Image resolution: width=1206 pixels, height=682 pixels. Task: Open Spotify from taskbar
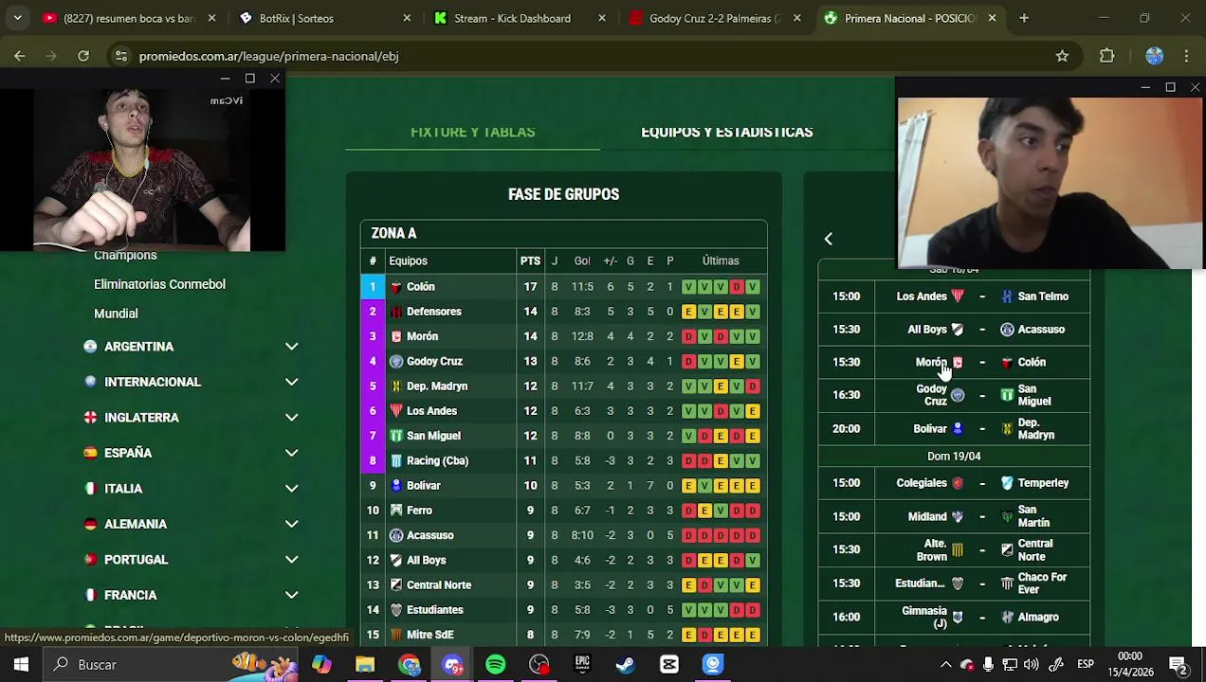click(x=496, y=664)
